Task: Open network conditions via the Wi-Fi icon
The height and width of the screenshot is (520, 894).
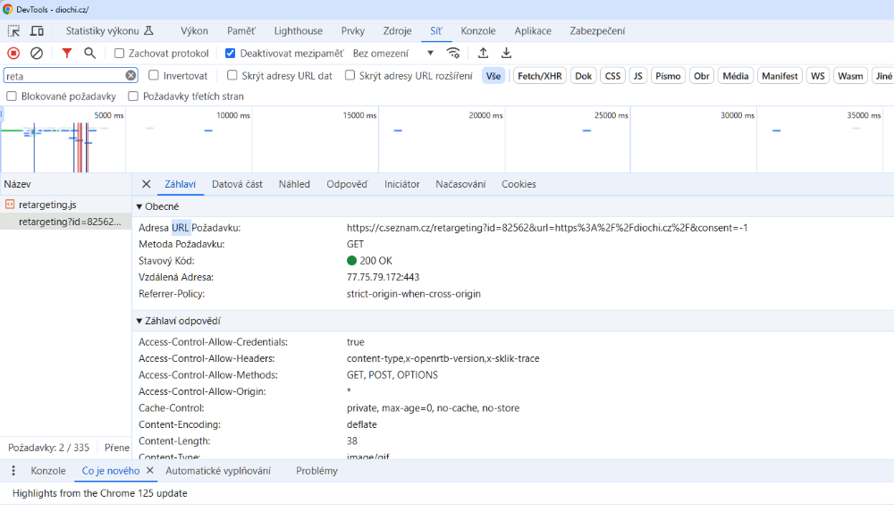Action: point(453,54)
